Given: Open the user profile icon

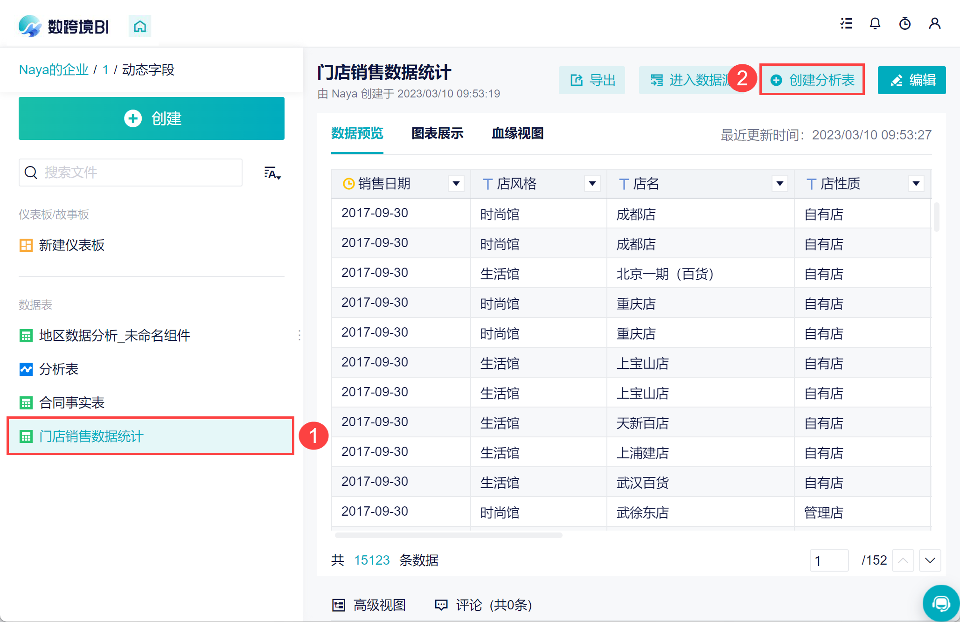Looking at the screenshot, I should 934,23.
